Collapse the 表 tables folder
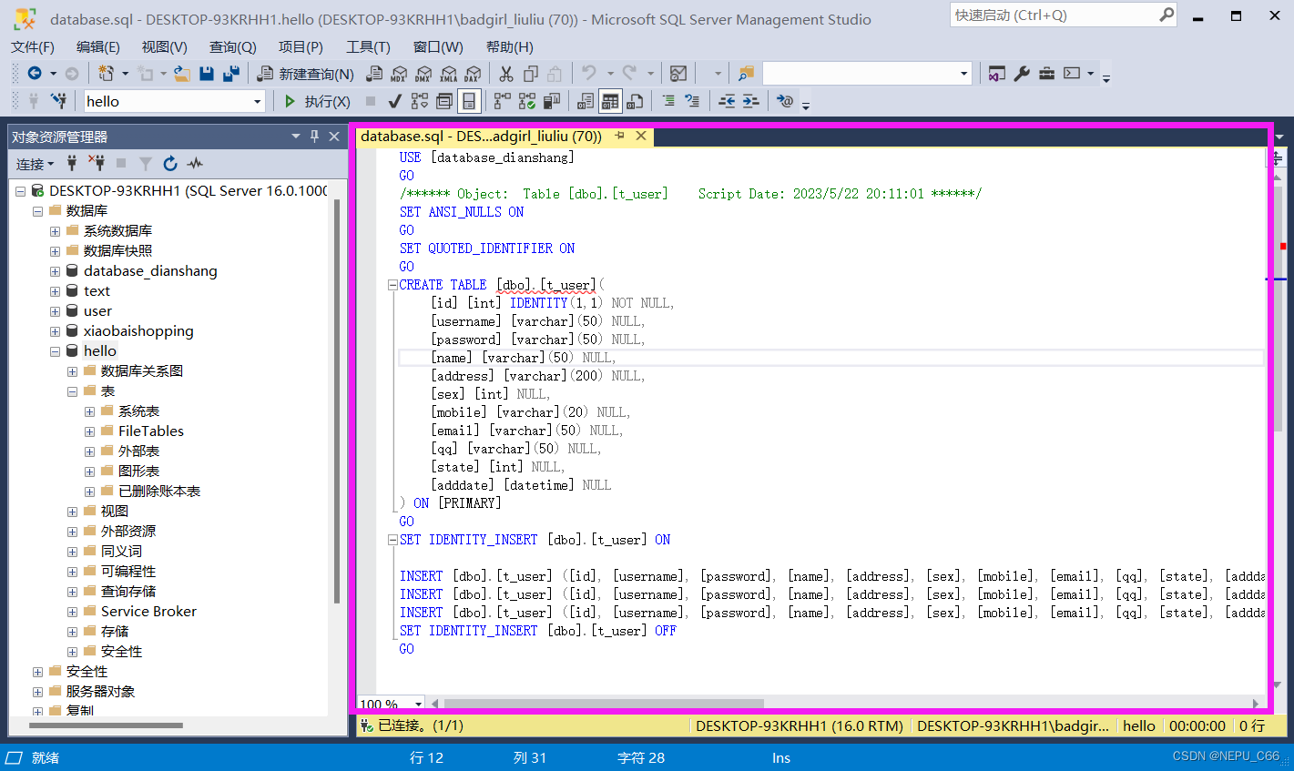Image resolution: width=1294 pixels, height=771 pixels. pos(73,391)
